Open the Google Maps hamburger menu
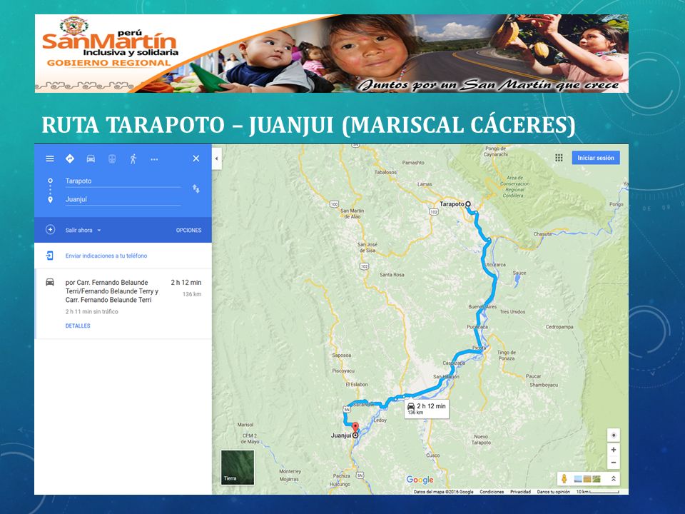Screen dimensions: 685x514 [x=50, y=158]
